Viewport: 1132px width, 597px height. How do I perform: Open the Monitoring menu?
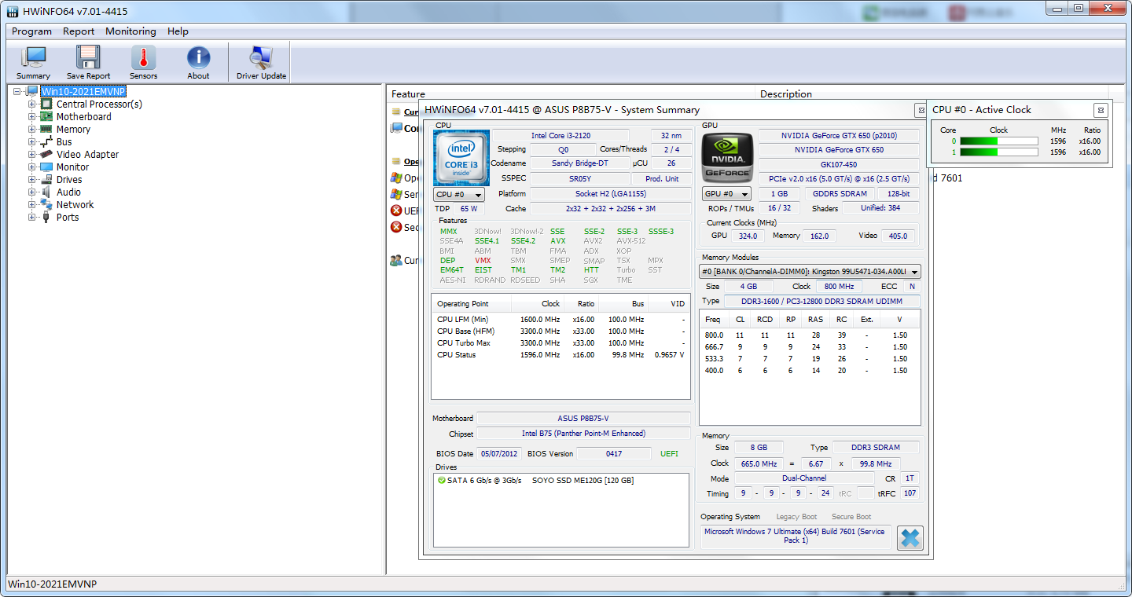point(130,31)
